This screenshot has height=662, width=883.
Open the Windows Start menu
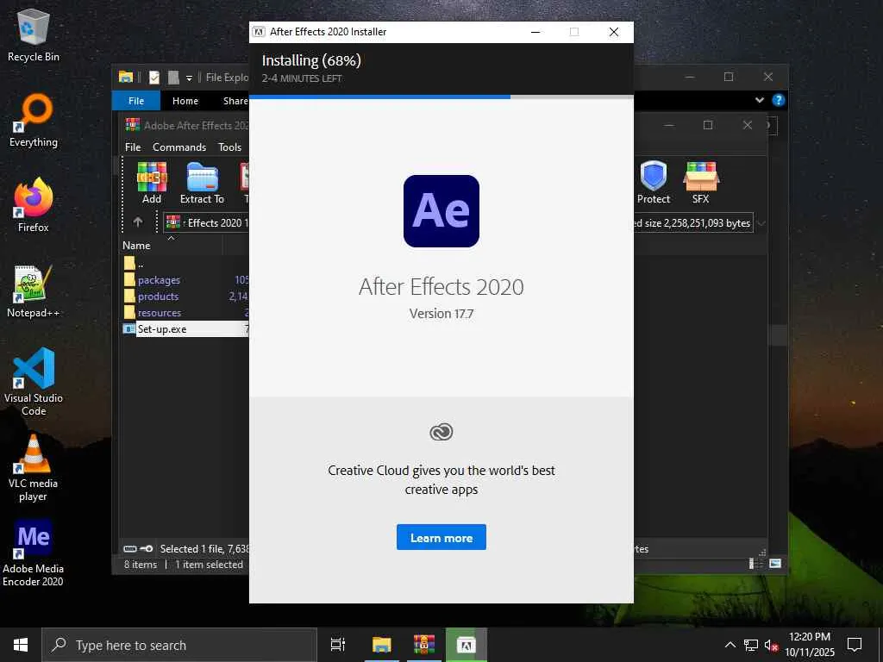click(21, 645)
